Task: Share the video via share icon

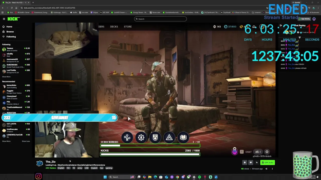Action: point(266,169)
